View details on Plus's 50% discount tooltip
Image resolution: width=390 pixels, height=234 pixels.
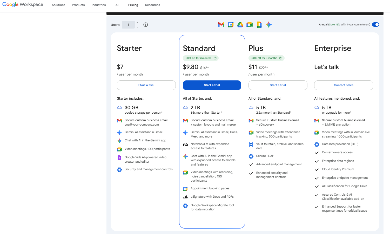click(281, 58)
